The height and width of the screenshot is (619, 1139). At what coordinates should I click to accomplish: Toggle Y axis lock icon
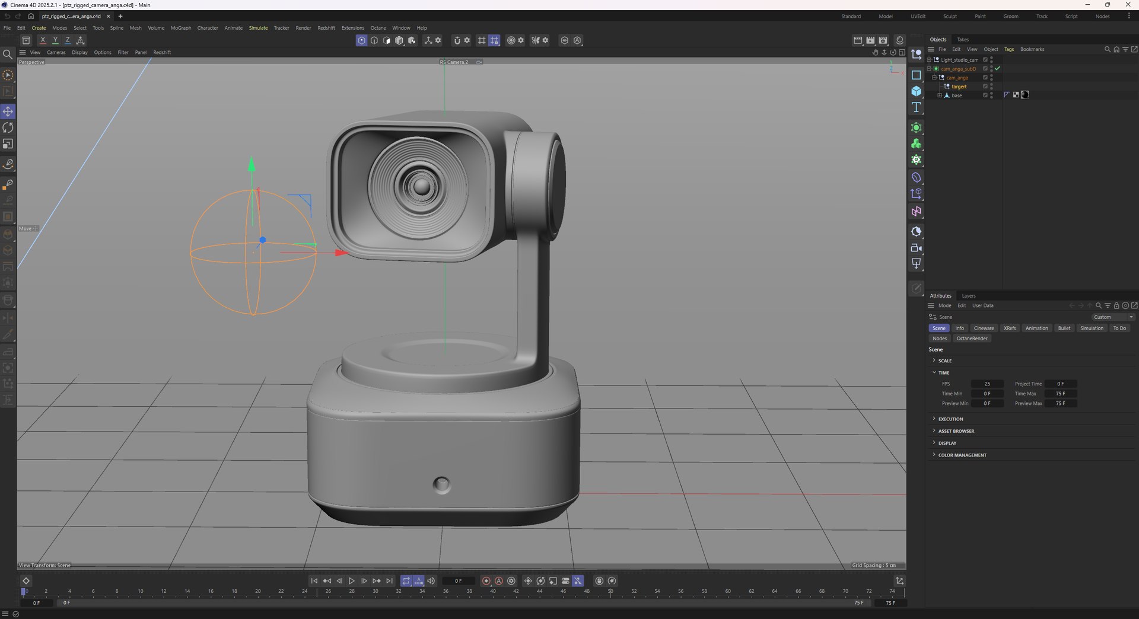pyautogui.click(x=55, y=40)
